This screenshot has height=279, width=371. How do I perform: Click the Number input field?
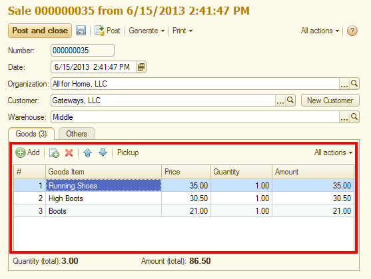pyautogui.click(x=83, y=51)
